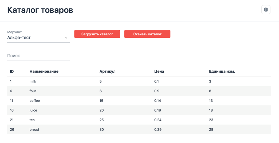Image resolution: width=279 pixels, height=143 pixels.
Task: Click the price 0.14 cell
Action: [158, 101]
